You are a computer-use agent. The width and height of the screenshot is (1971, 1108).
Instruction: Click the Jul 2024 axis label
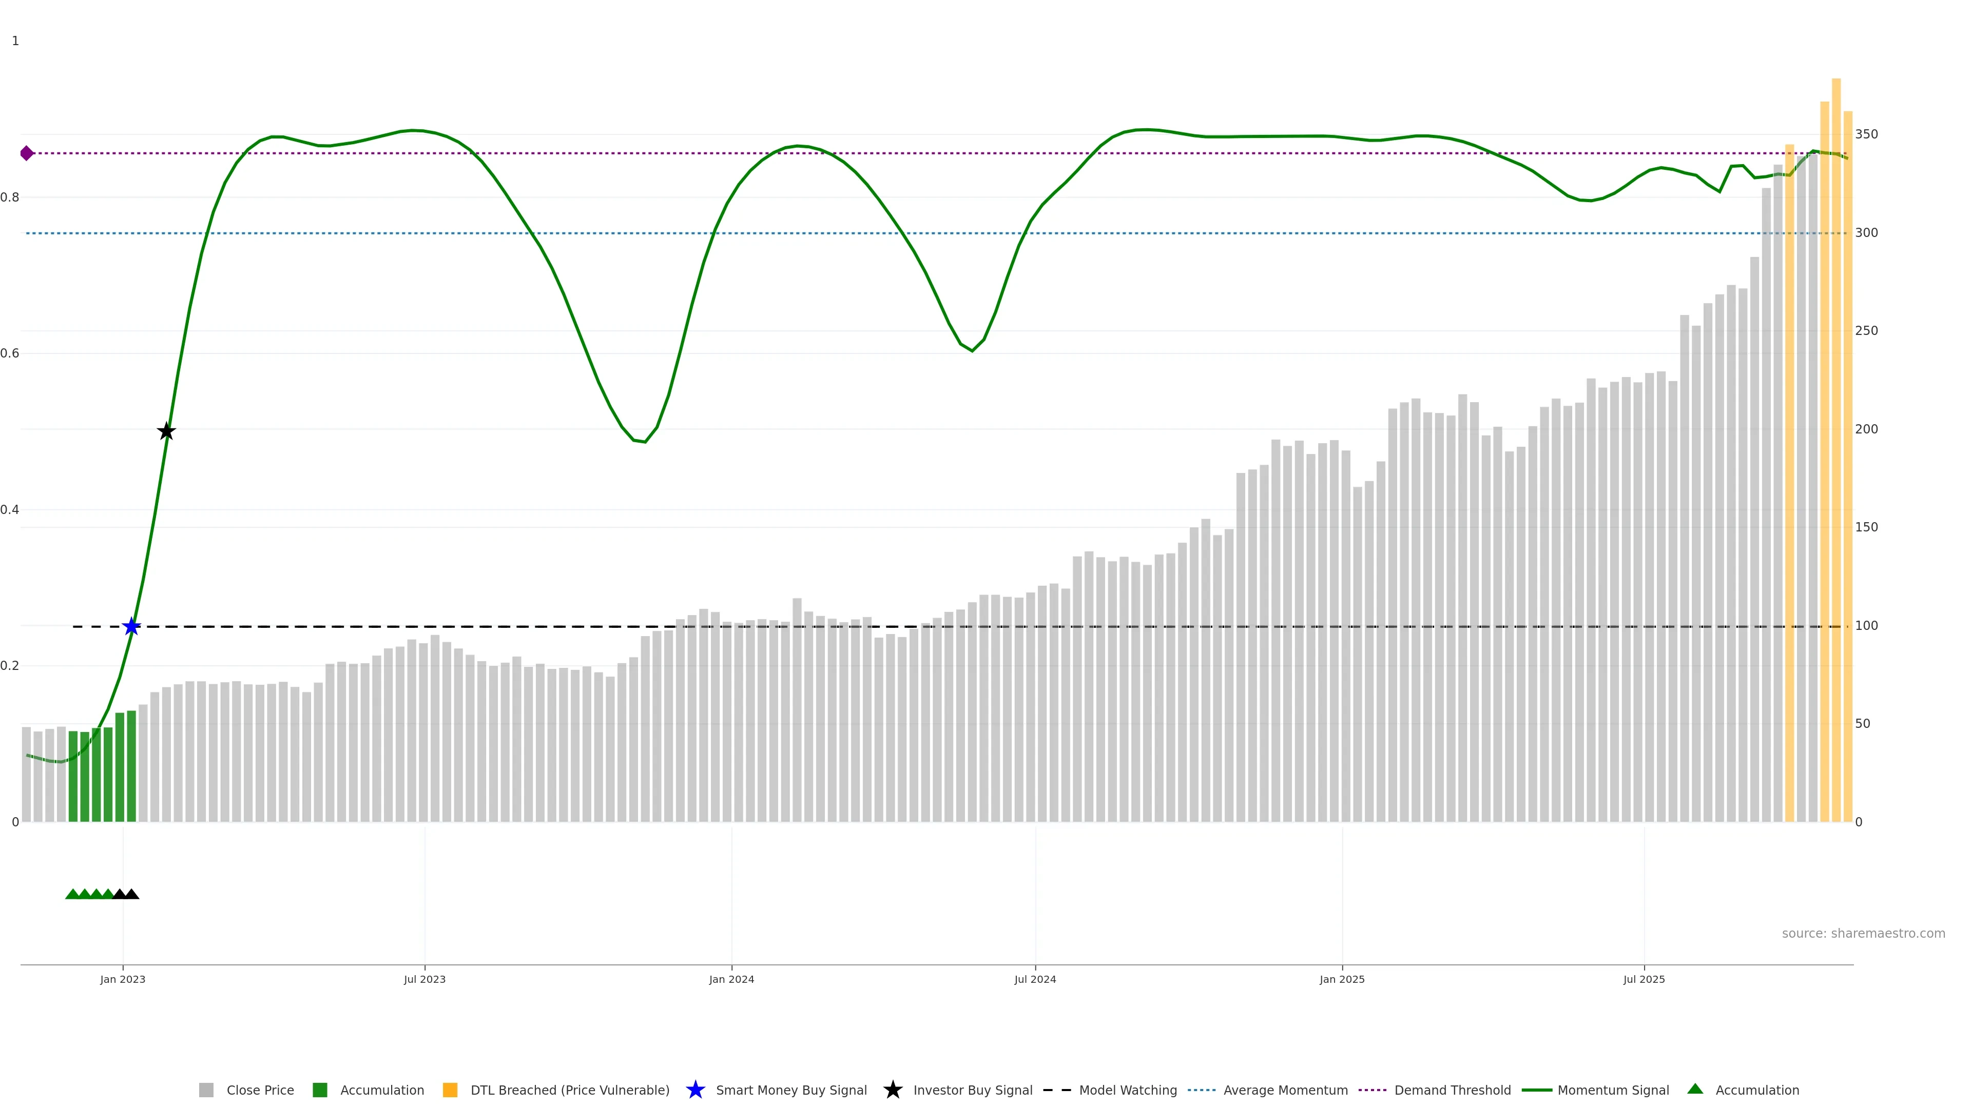(x=1034, y=980)
